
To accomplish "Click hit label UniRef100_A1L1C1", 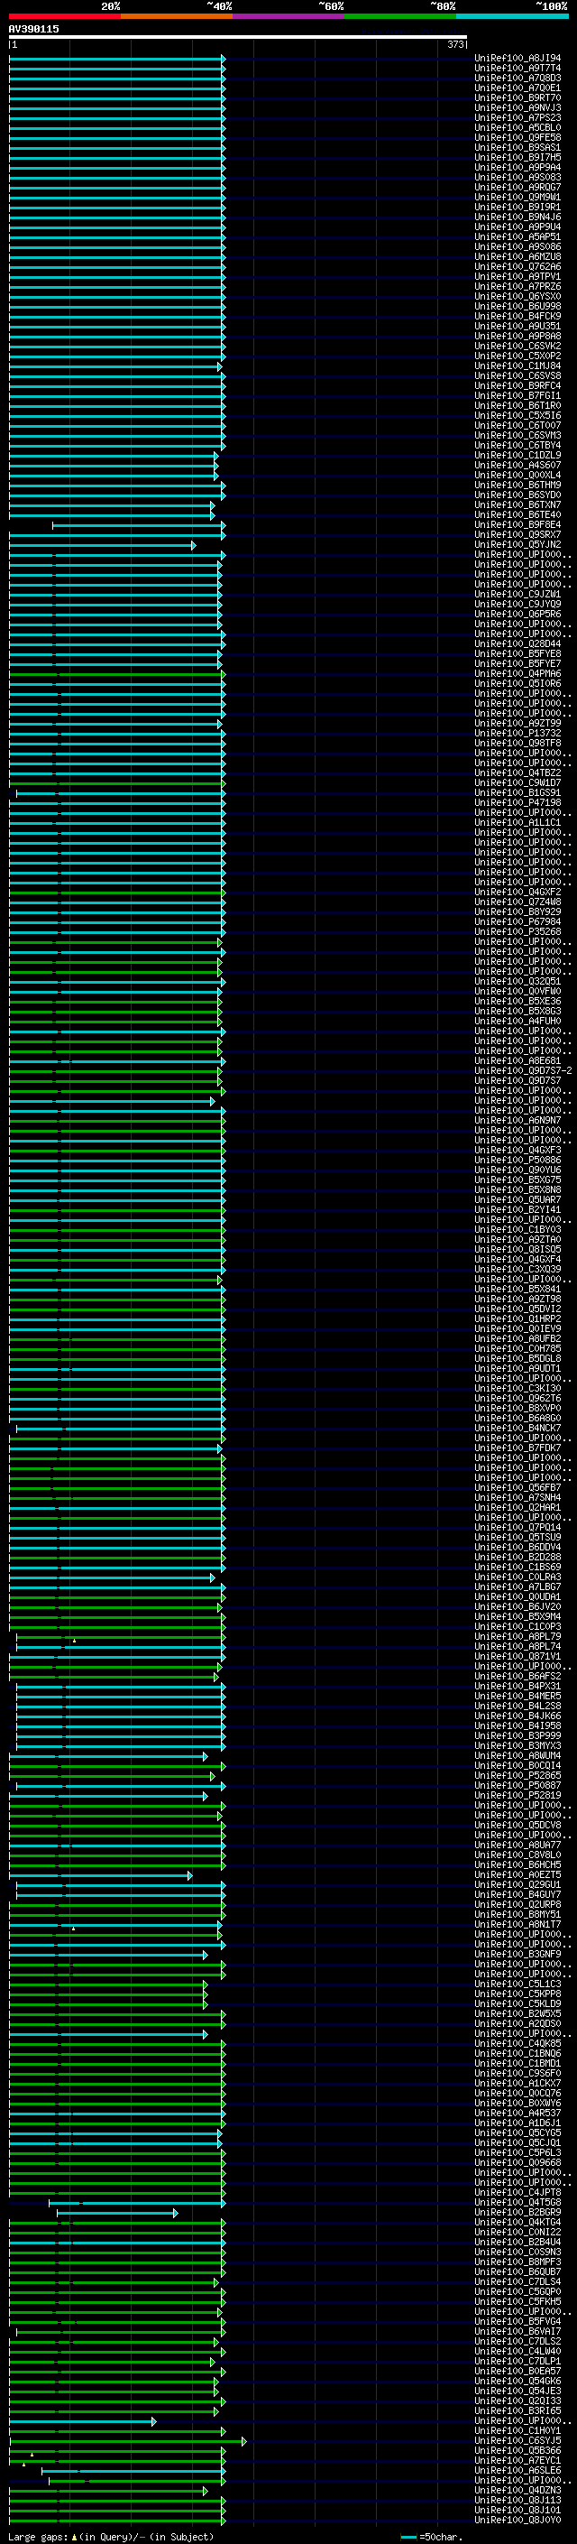I will pos(517,823).
